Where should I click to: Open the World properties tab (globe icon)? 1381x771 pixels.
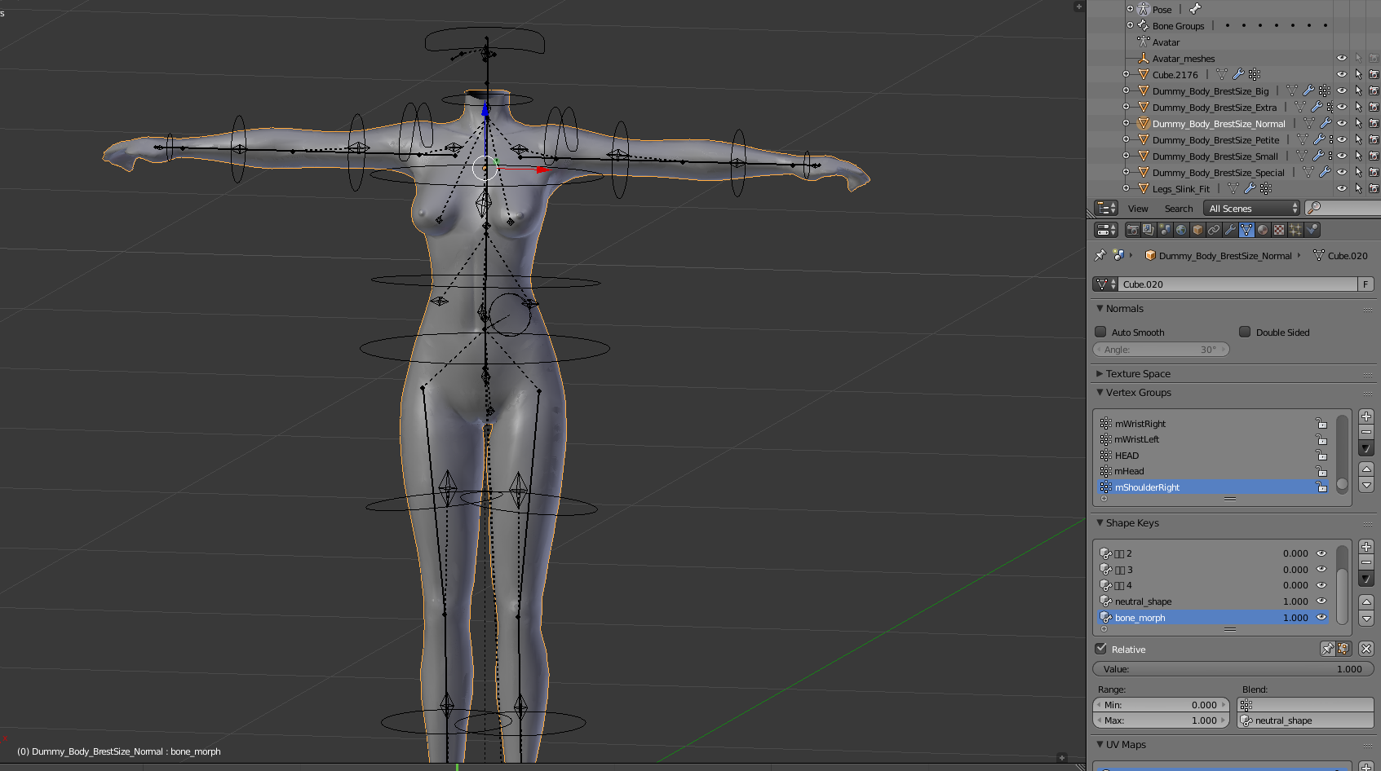pyautogui.click(x=1181, y=230)
